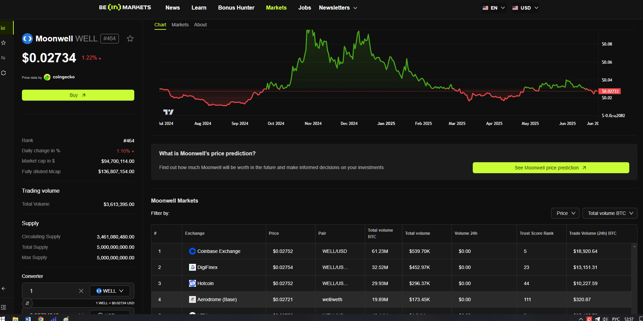643x321 pixels.
Task: Toggle favorite star next to Moonwell #464
Action: (x=130, y=39)
